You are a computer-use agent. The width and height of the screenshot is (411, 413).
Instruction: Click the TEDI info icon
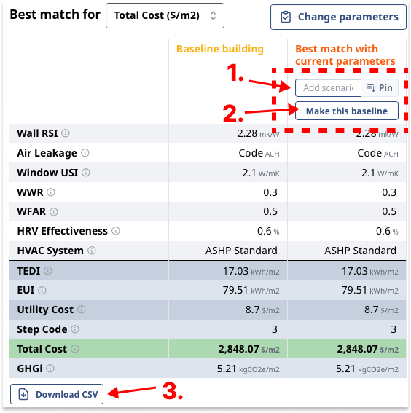[x=48, y=271]
